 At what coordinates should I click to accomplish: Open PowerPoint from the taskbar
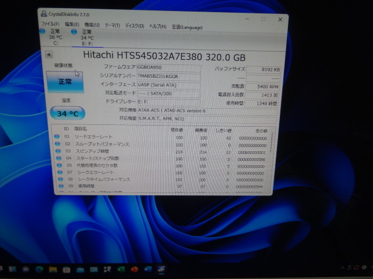point(135,269)
